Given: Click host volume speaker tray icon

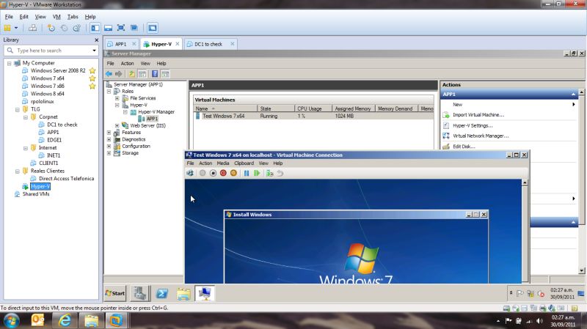Looking at the screenshot, I should point(539,321).
